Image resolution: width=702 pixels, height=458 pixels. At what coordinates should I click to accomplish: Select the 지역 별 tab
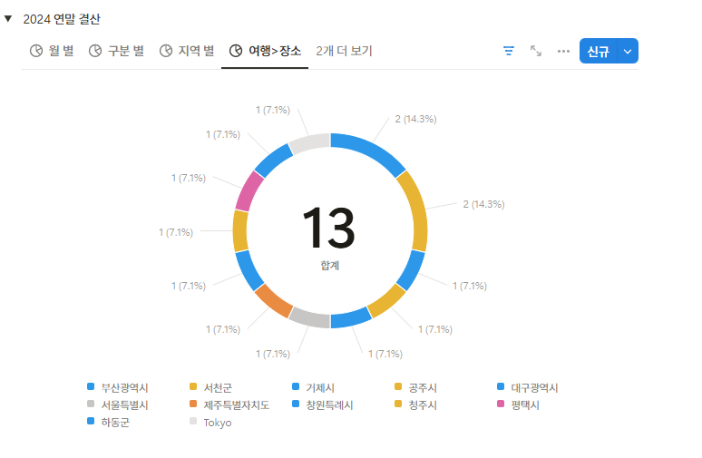click(x=187, y=51)
